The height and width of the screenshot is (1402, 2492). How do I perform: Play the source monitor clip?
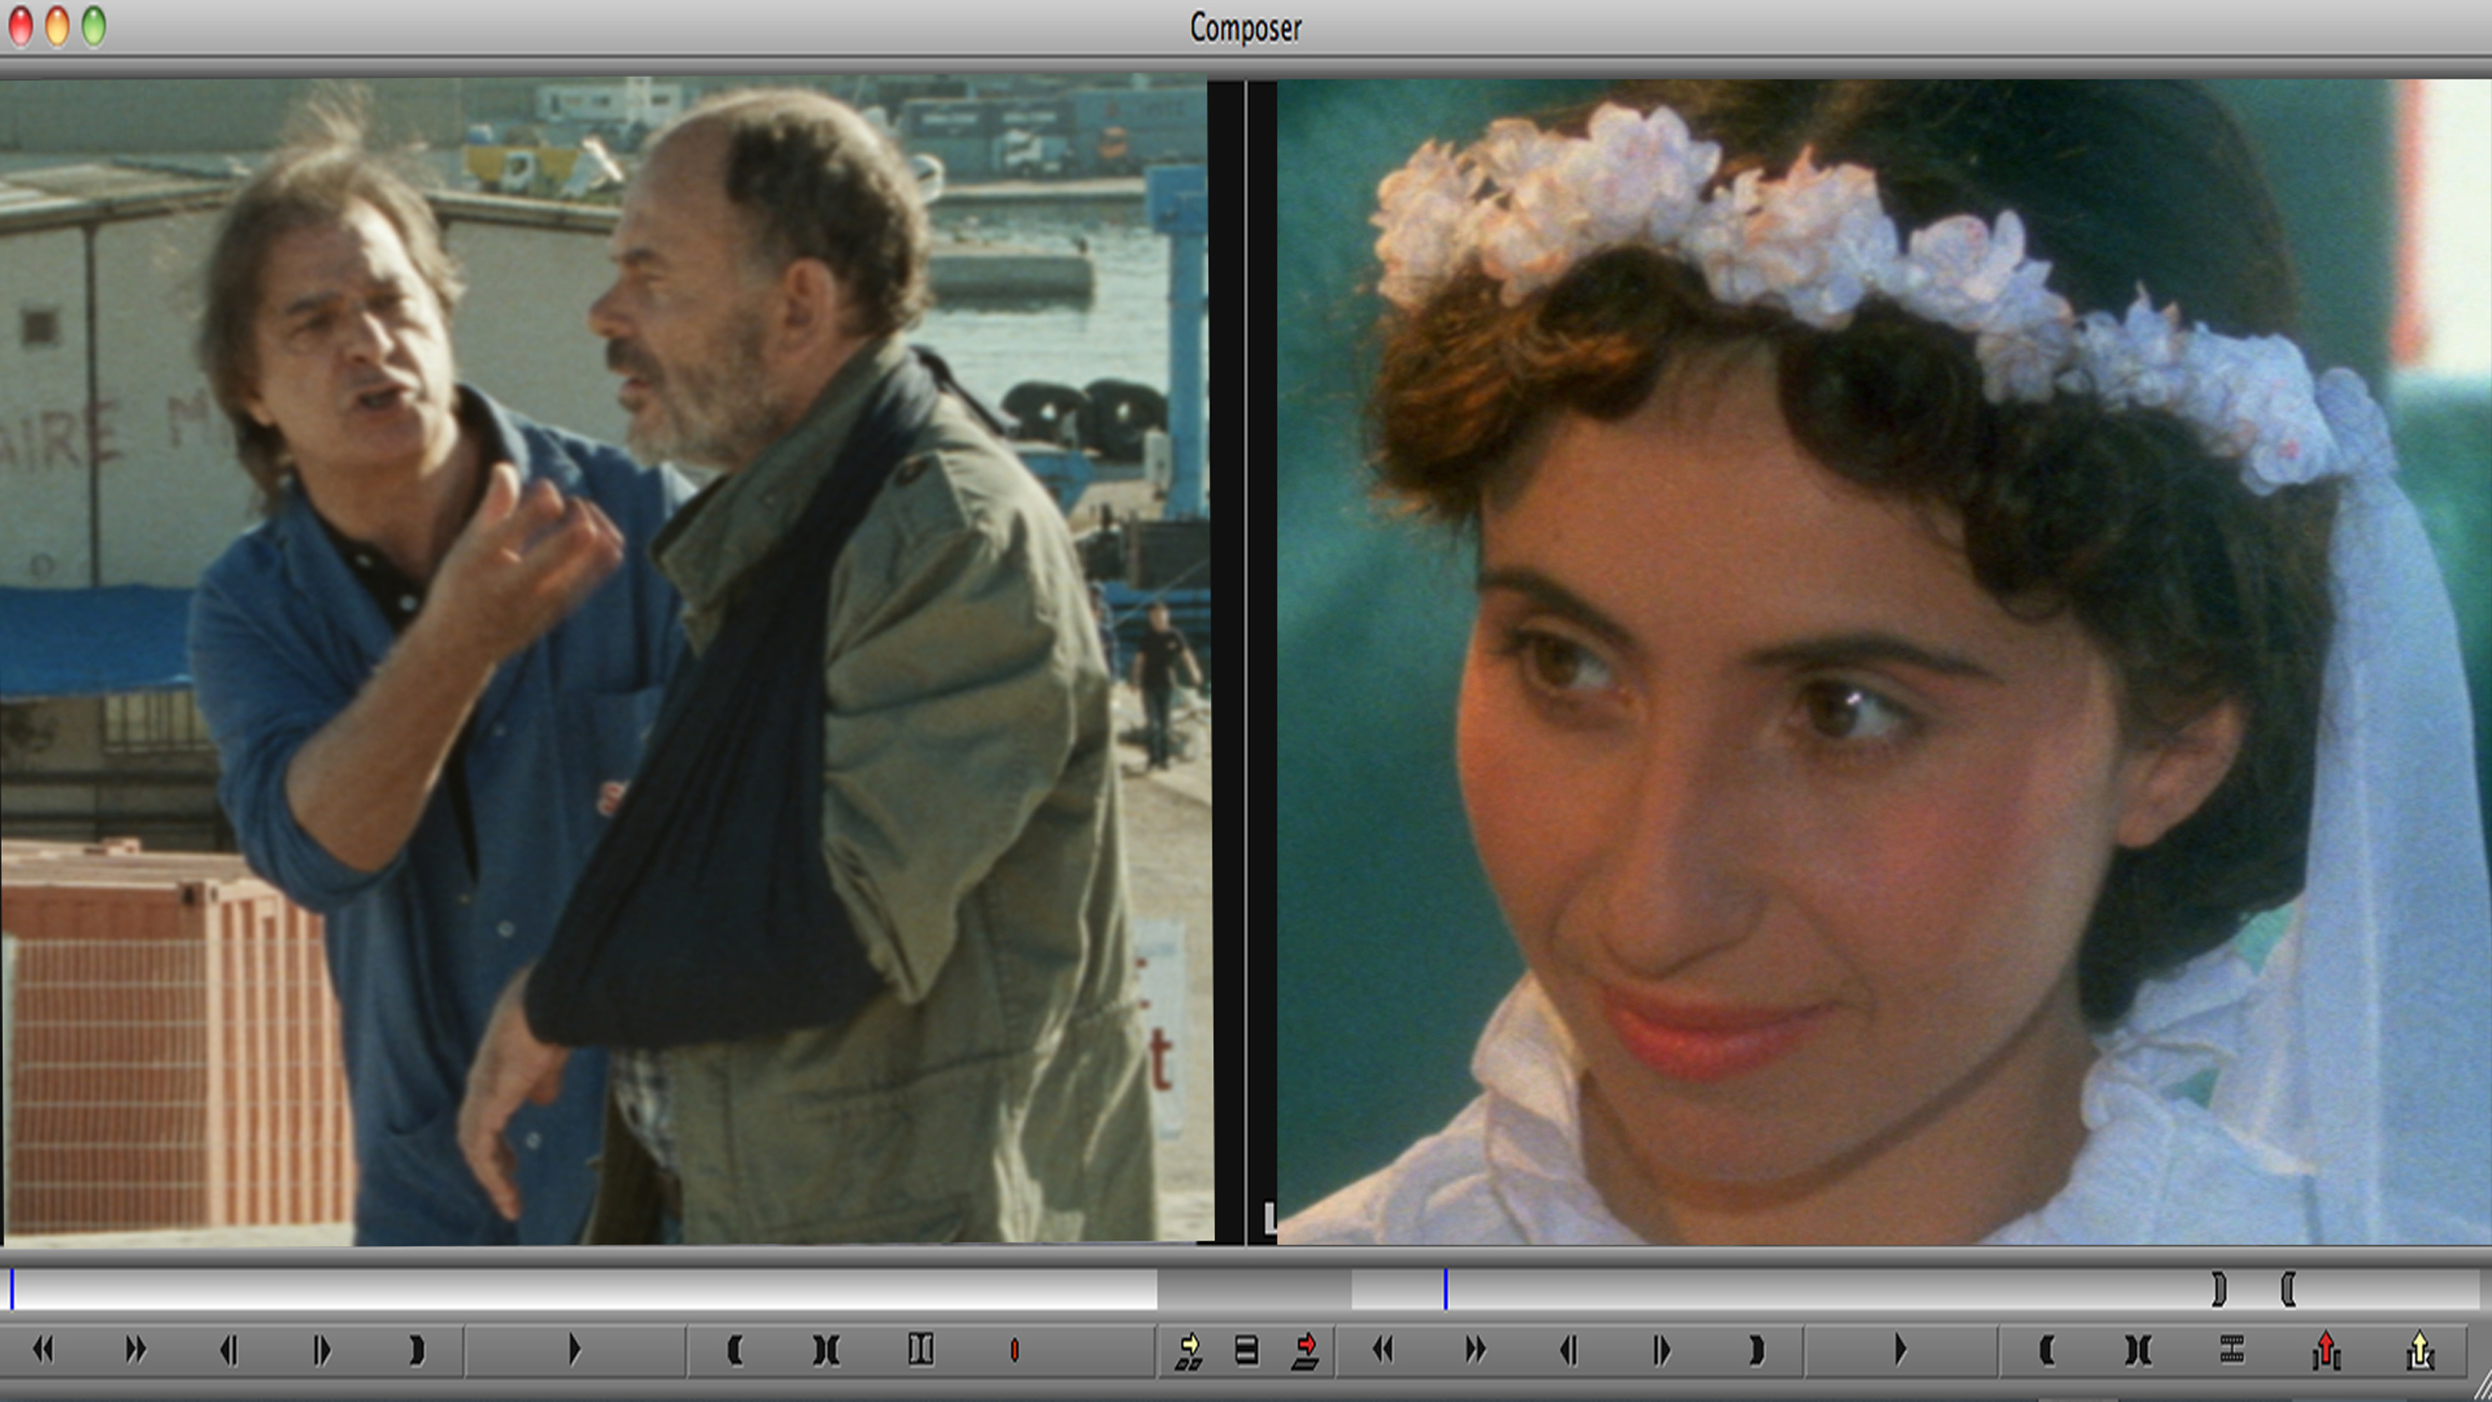point(574,1349)
